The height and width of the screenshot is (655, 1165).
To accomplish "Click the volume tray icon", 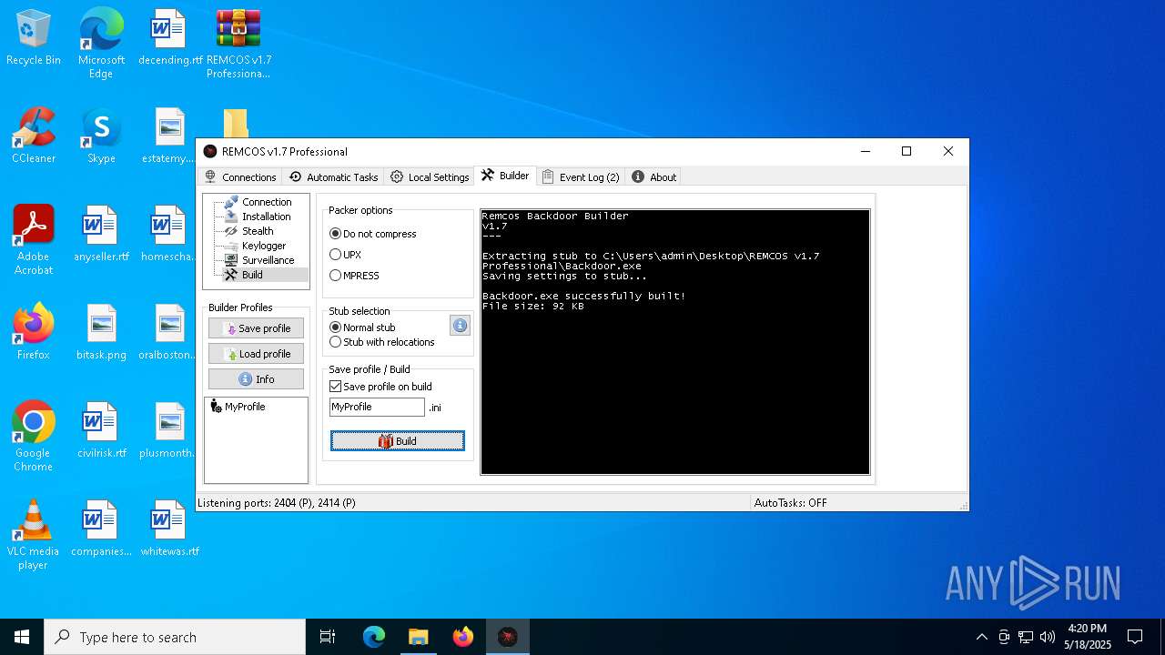I will point(1048,637).
